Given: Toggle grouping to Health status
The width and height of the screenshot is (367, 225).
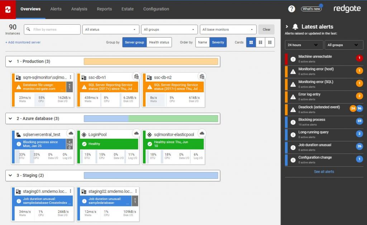Looking at the screenshot, I should point(159,42).
